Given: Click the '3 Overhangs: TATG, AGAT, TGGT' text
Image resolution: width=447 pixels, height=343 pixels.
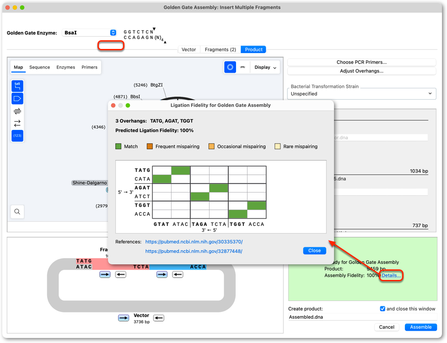Looking at the screenshot, I should [154, 121].
